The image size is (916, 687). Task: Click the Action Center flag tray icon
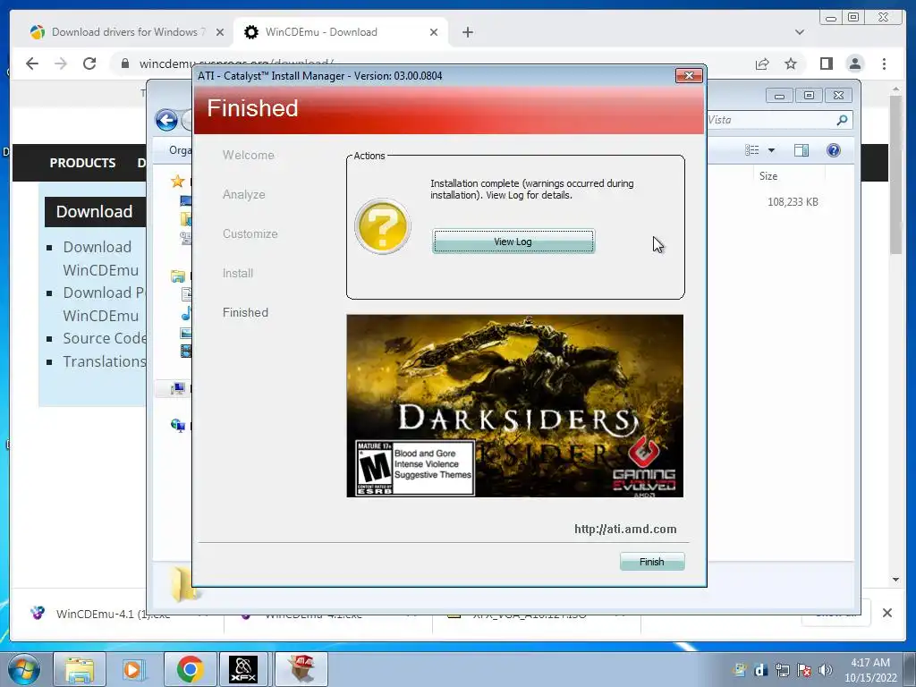tap(804, 670)
